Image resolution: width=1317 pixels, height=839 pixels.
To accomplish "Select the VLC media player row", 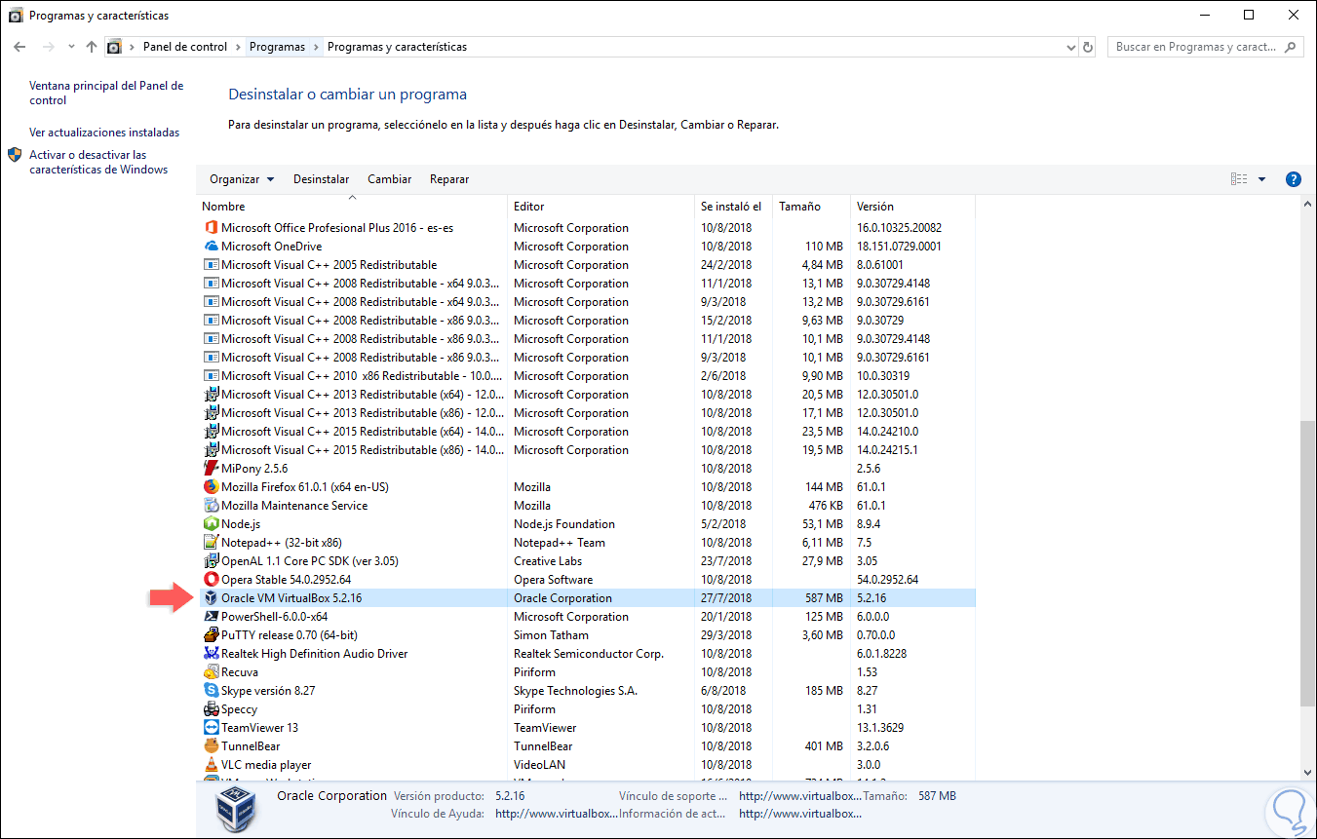I will click(587, 765).
